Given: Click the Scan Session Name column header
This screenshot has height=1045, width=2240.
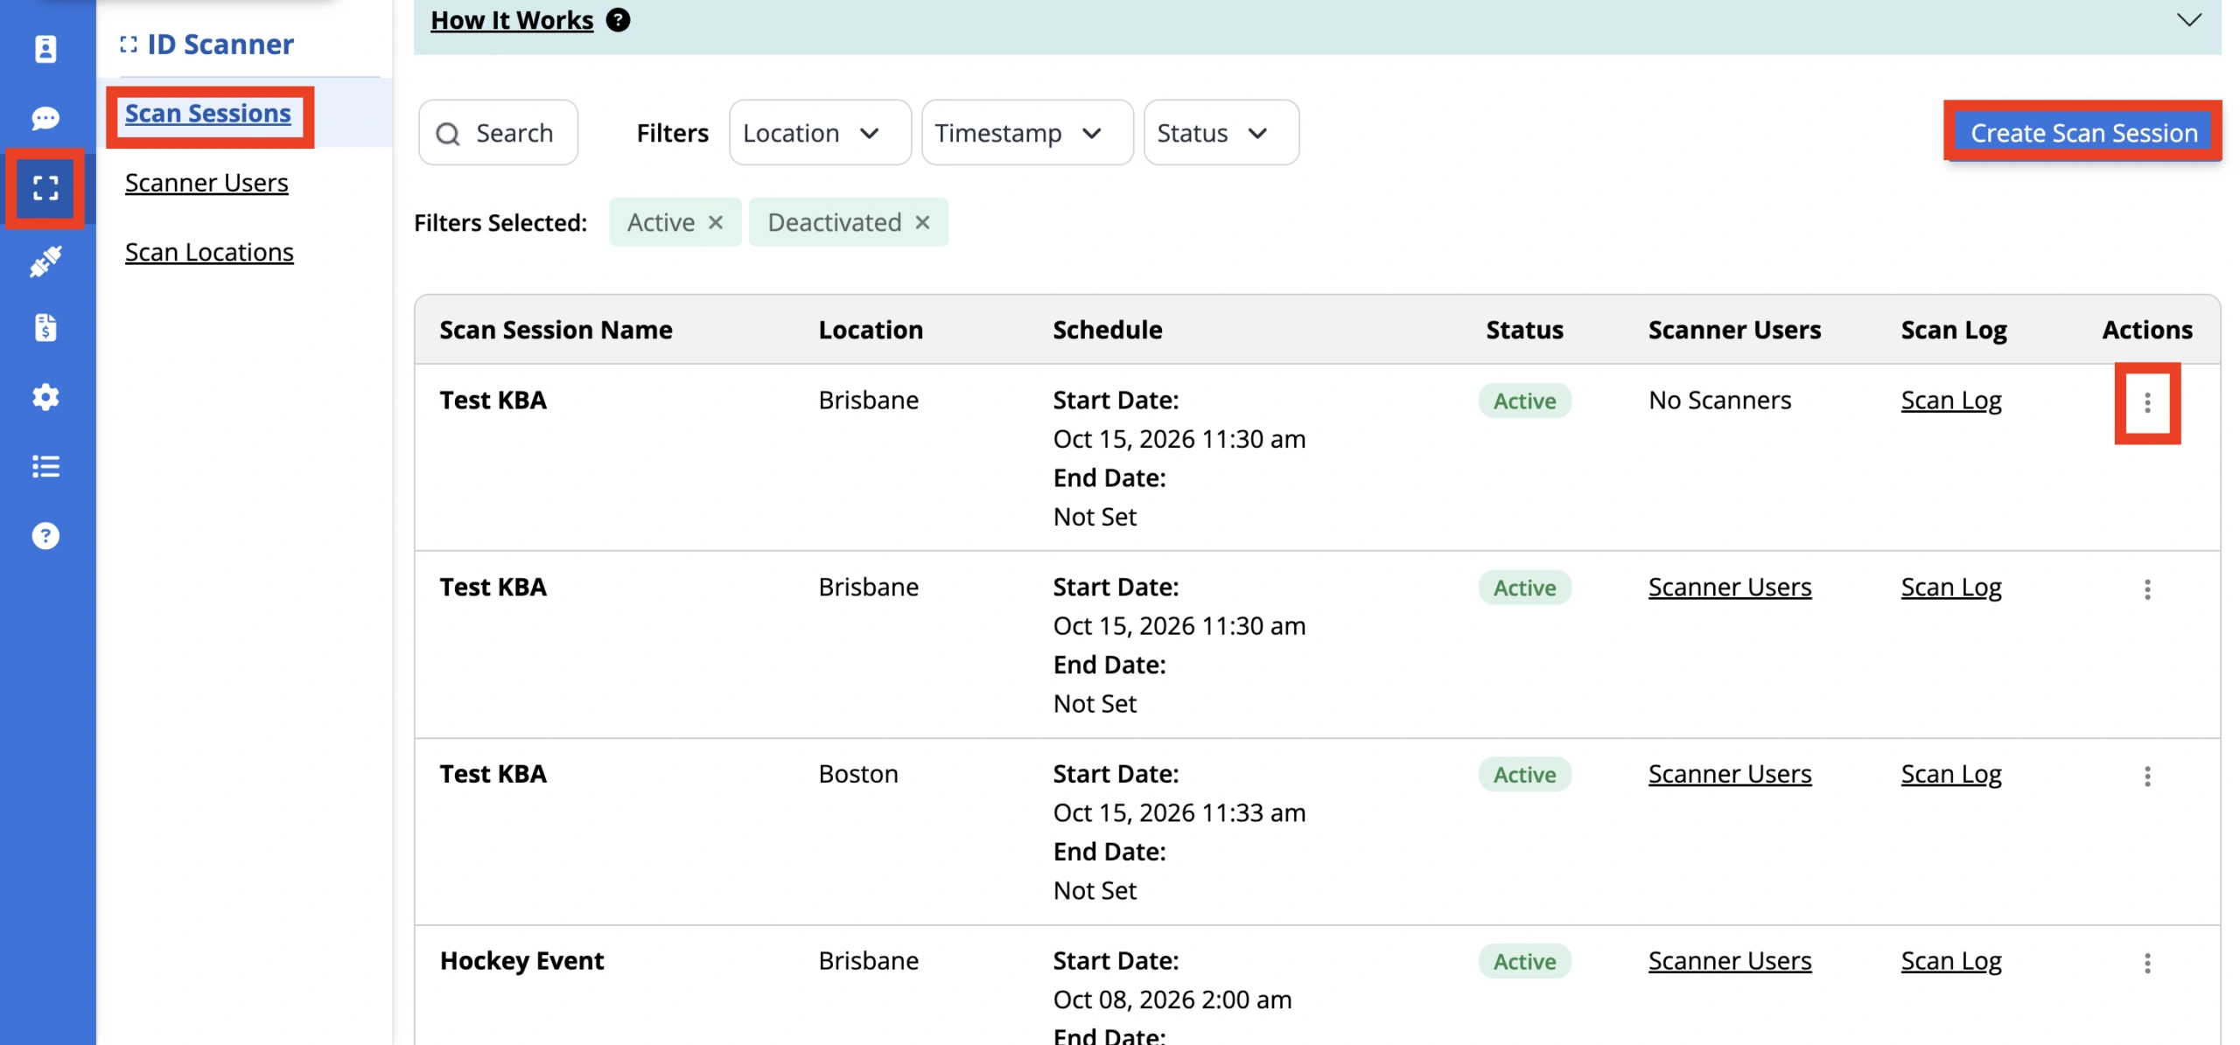Looking at the screenshot, I should point(556,330).
